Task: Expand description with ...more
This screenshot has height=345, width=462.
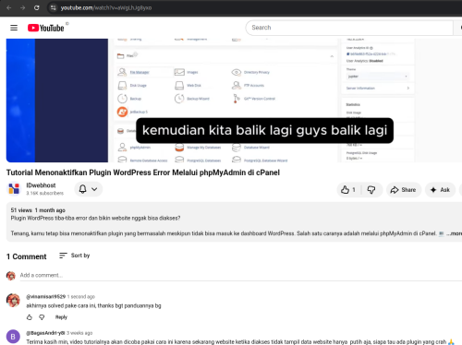Action: coord(455,233)
